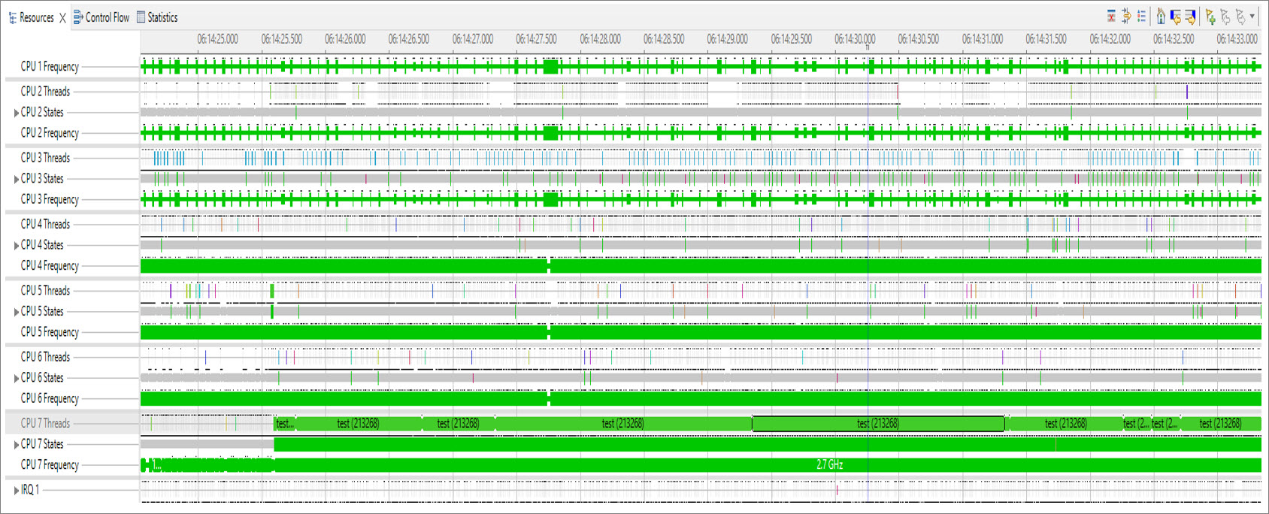1269x514 pixels.
Task: Click the Hide Empty Rows toolbar icon
Action: [x=1112, y=17]
